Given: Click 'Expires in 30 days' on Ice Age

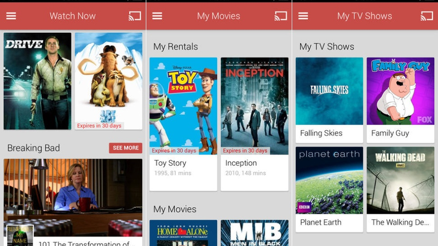Looking at the screenshot, I should (99, 126).
